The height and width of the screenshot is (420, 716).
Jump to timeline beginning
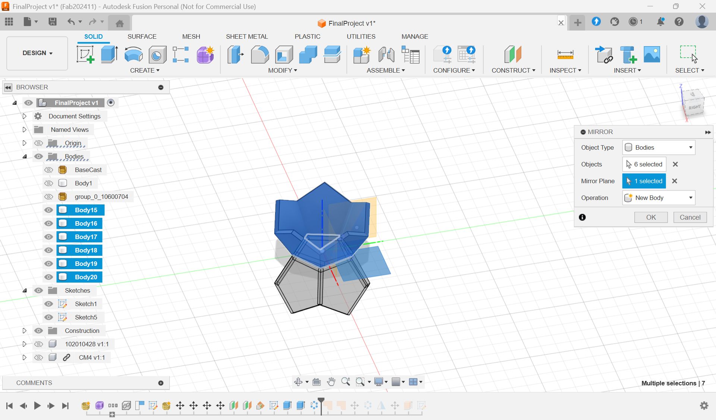(9, 405)
